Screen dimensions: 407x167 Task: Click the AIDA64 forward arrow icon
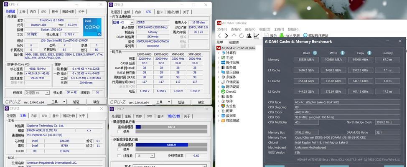pyautogui.click(x=226, y=36)
